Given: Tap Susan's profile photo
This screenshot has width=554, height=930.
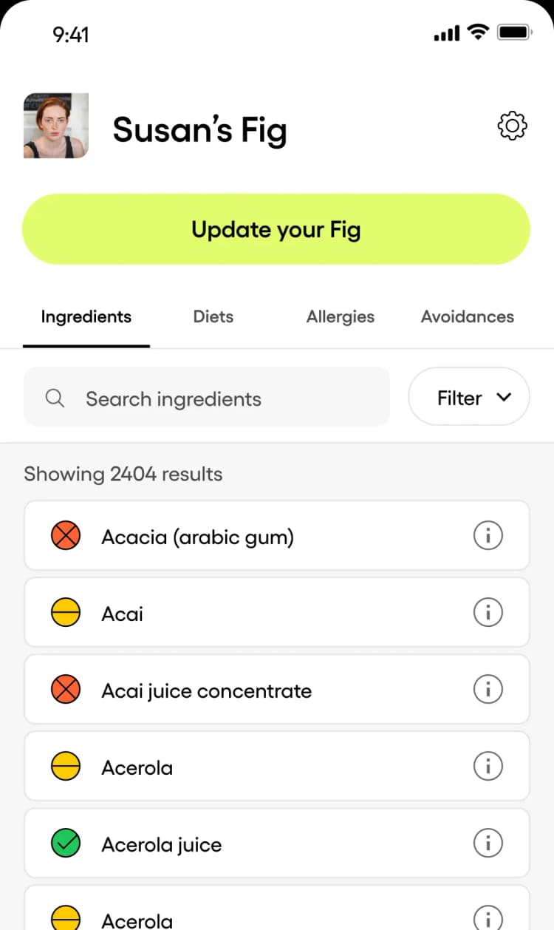Looking at the screenshot, I should point(56,126).
